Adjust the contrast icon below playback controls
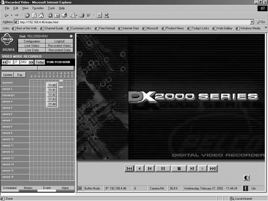 pos(246,177)
